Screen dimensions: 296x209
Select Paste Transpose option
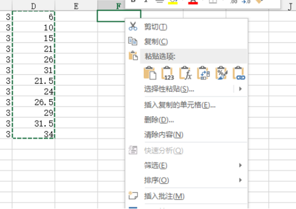[204, 73]
